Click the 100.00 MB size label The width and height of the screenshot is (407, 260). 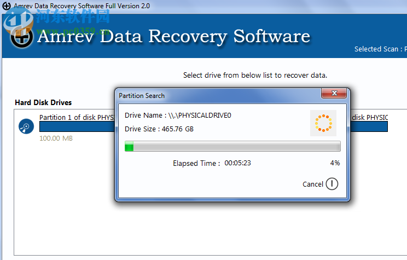tap(56, 138)
